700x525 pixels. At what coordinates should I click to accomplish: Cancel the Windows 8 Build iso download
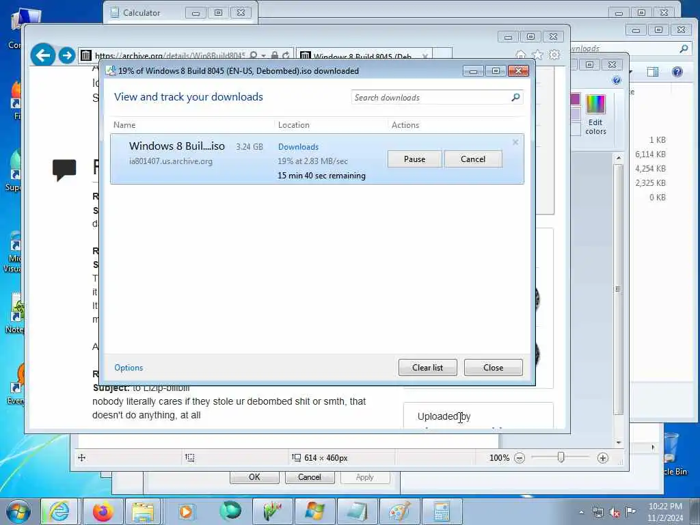click(x=473, y=159)
